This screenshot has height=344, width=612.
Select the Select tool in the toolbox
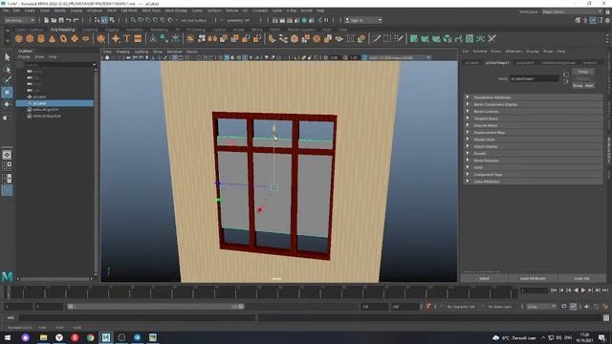[x=7, y=57]
